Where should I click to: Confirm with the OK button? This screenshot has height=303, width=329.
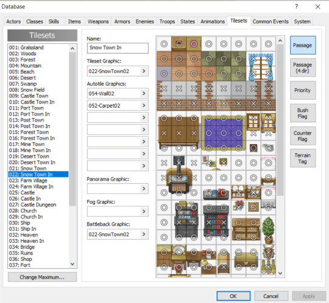(x=233, y=296)
